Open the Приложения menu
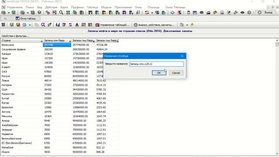This screenshot has width=279, height=157. pos(123,7)
